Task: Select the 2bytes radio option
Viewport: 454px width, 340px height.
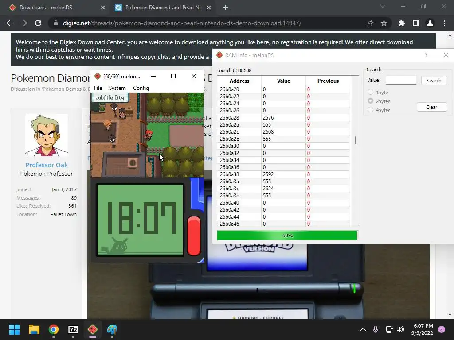Action: tap(370, 101)
